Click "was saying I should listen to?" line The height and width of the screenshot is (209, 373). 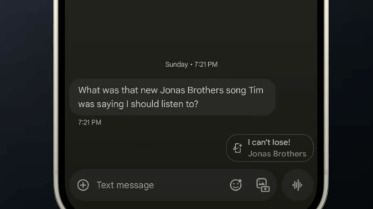(x=138, y=104)
